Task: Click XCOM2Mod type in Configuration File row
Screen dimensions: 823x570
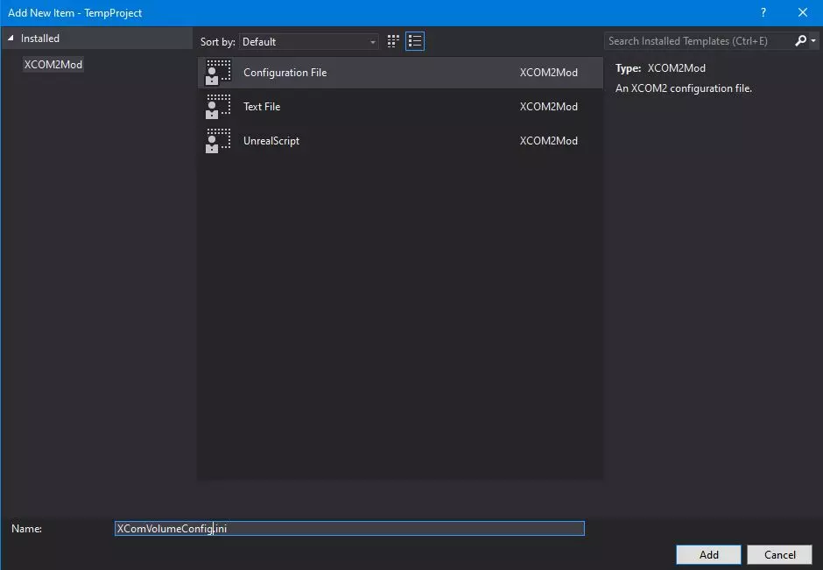Action: coord(548,73)
